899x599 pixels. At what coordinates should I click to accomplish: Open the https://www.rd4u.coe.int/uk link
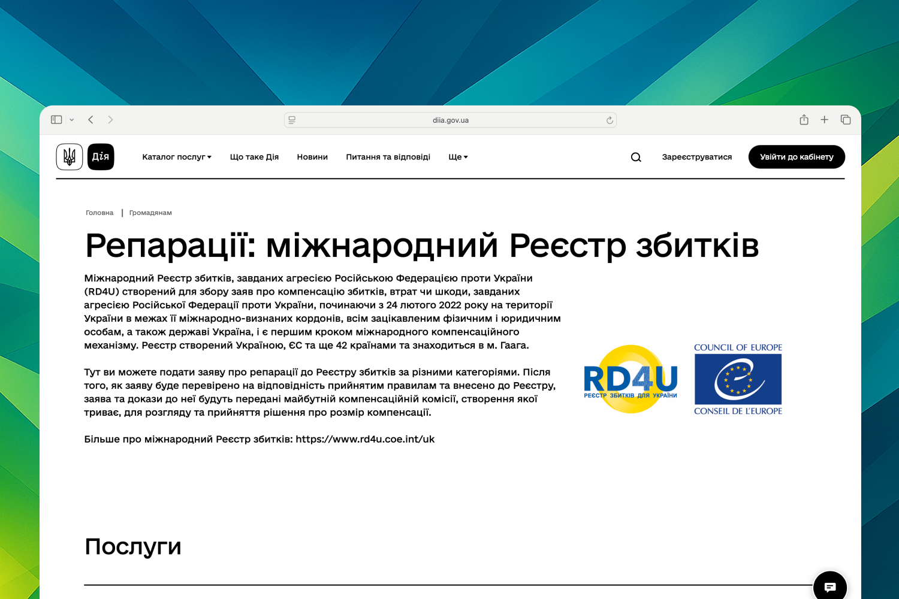coord(365,439)
